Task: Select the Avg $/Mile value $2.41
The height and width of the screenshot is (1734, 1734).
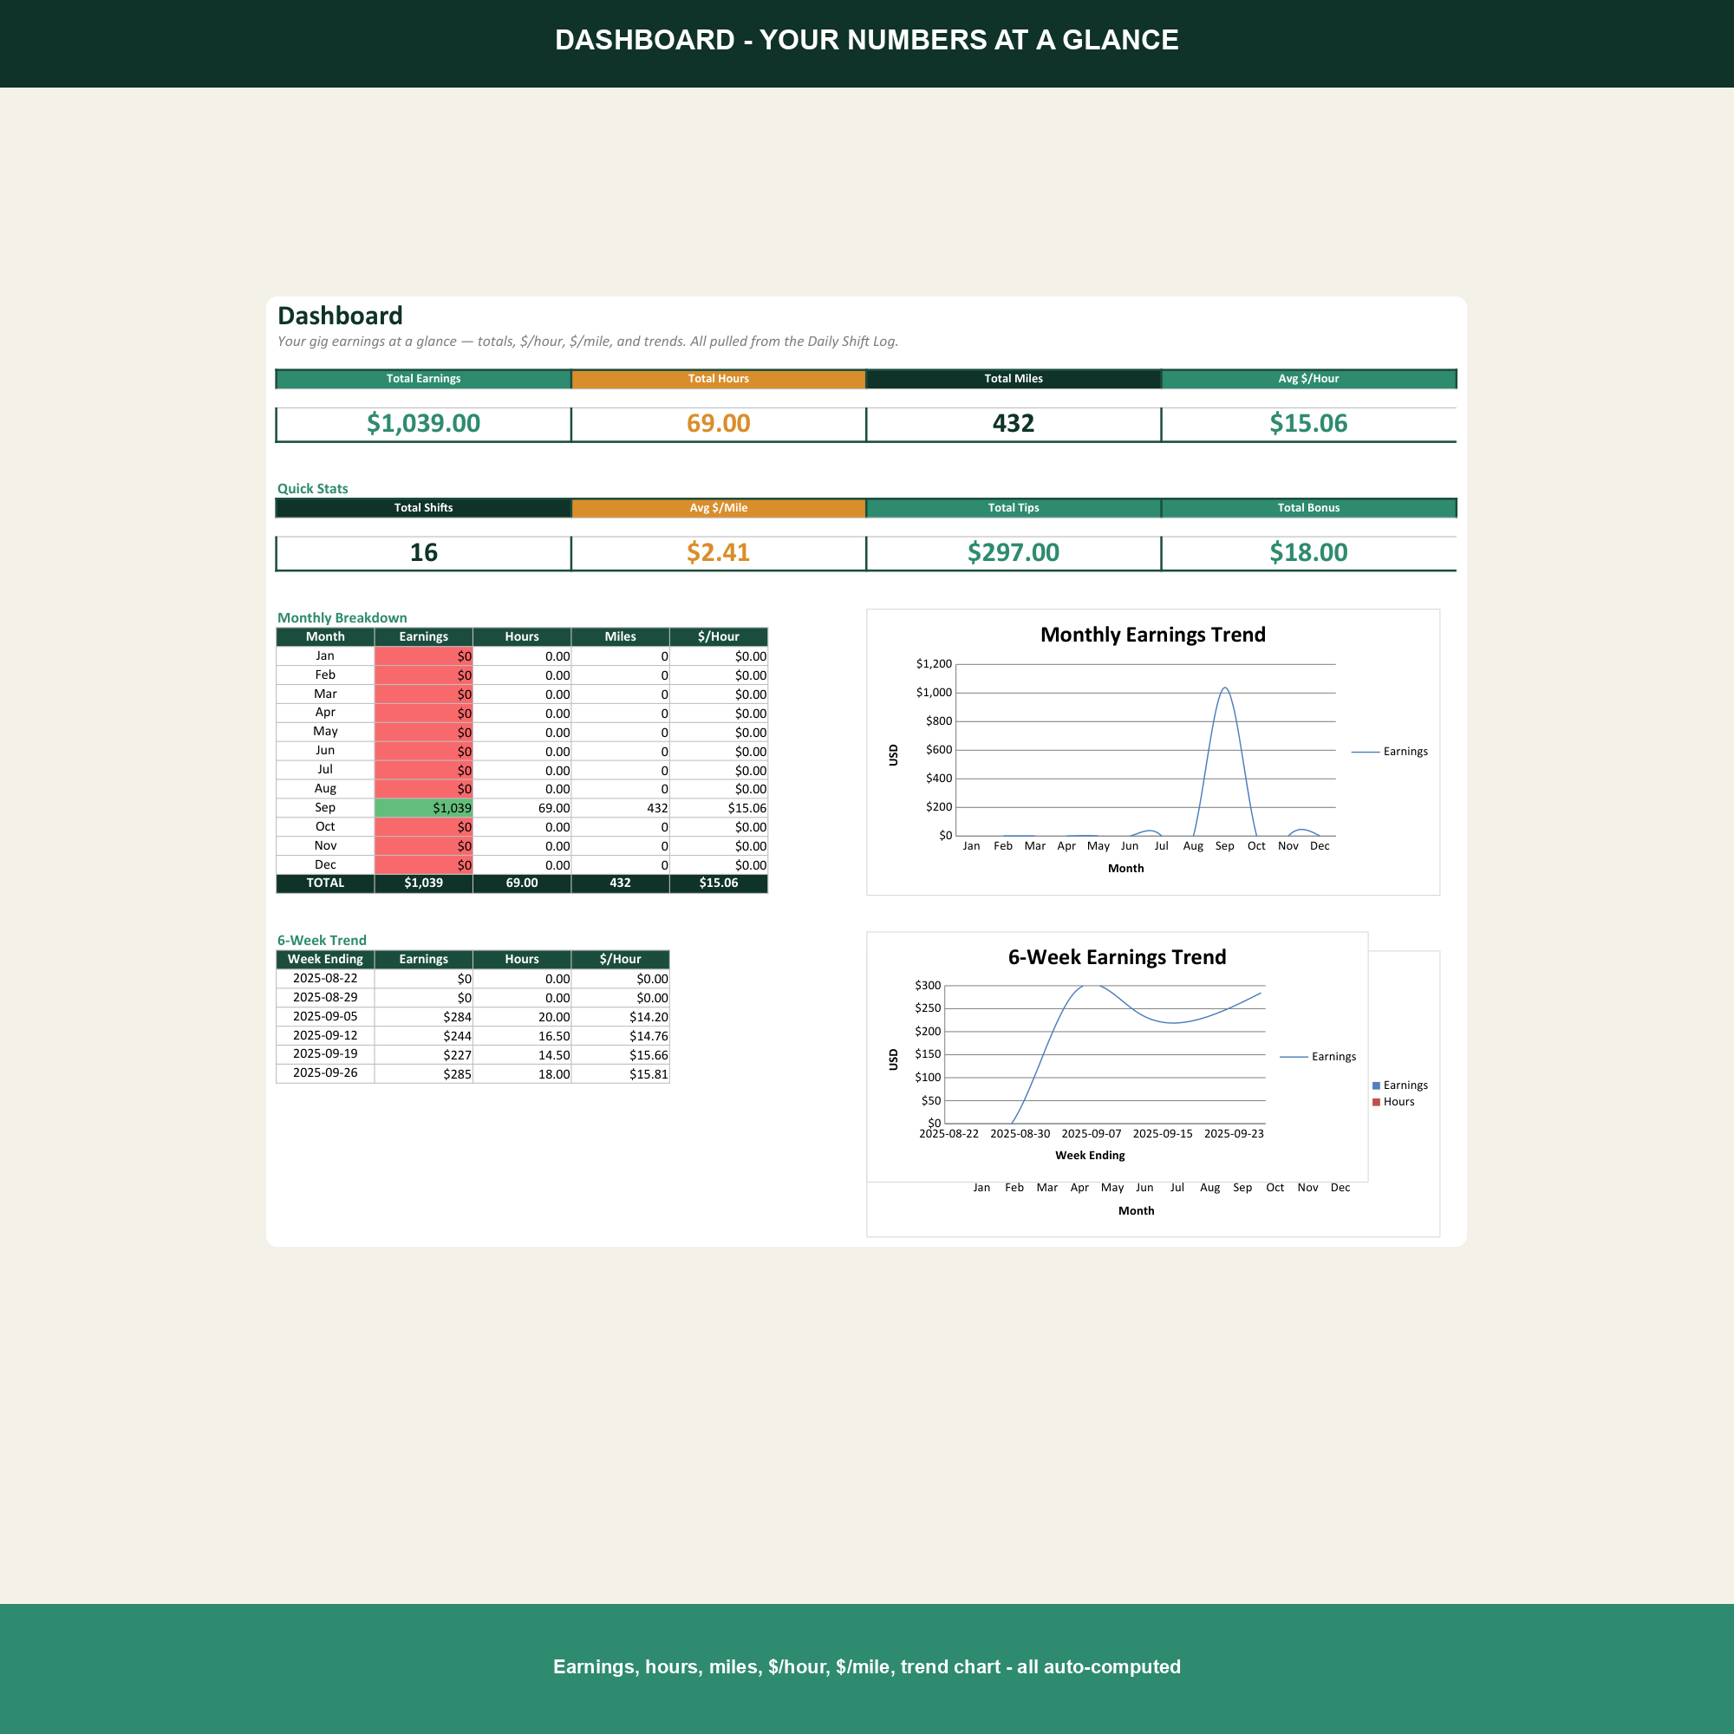Action: coord(718,553)
